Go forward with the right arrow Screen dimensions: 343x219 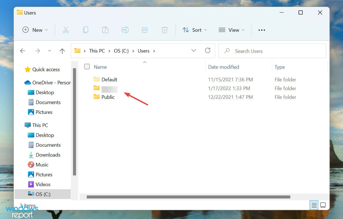point(37,51)
